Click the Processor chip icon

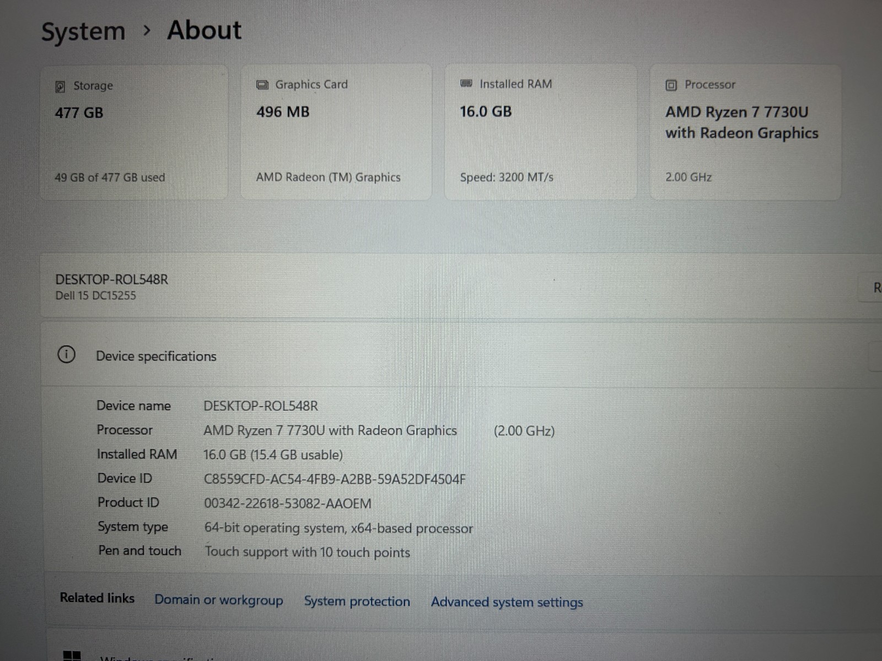tap(671, 85)
